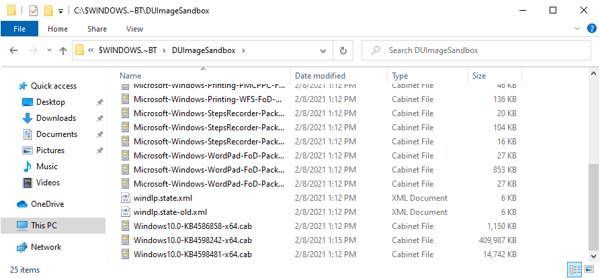
Task: Switch to the View ribbon tab
Action: [134, 29]
